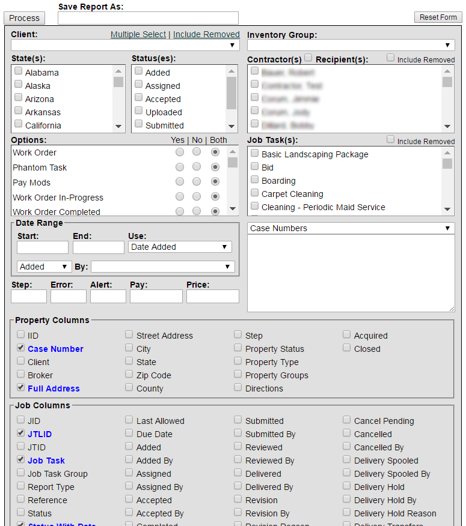Screen dimensions: 466x526
Task: Check the Arizona state checkbox
Action: coord(19,97)
